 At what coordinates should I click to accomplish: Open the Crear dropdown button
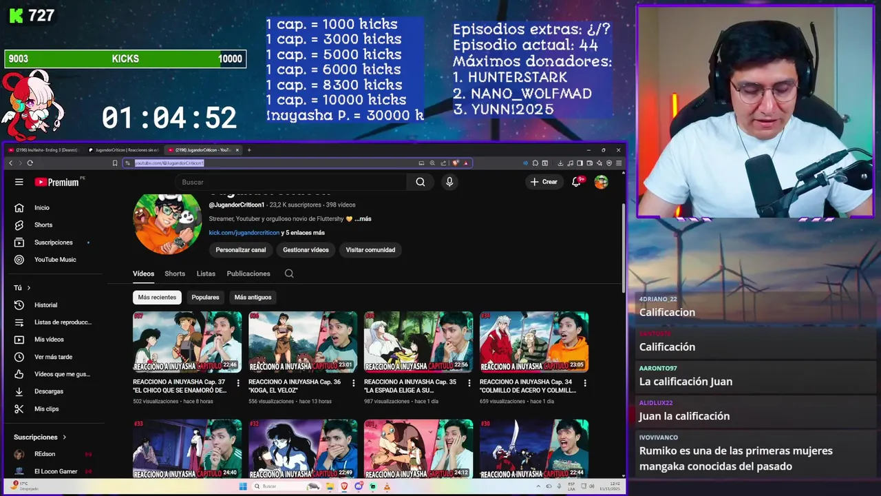coord(544,182)
